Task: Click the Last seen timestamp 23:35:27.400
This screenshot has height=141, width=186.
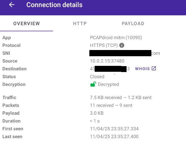Action: [114, 136]
